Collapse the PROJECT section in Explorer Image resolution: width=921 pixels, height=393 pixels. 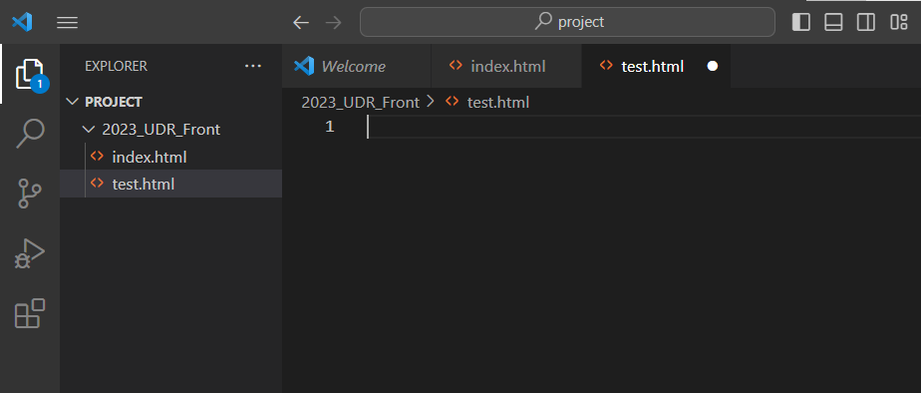pyautogui.click(x=105, y=102)
